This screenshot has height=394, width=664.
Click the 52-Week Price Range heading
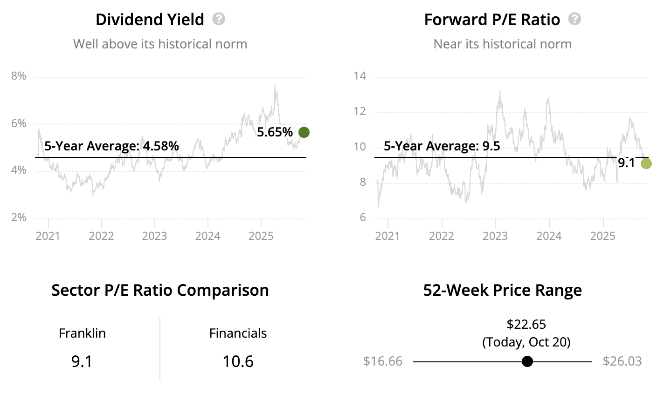[502, 290]
